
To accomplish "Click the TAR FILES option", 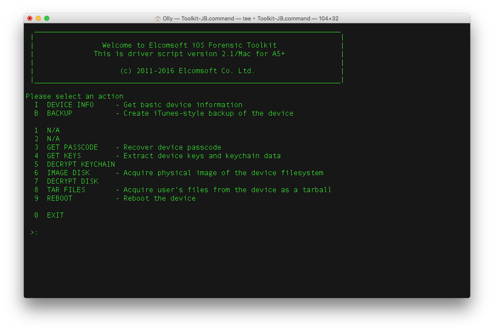I will [66, 190].
